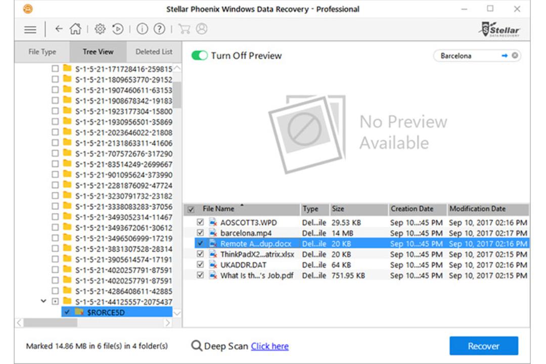Switch to the File Type tab
The height and width of the screenshot is (364, 546).
coord(42,52)
